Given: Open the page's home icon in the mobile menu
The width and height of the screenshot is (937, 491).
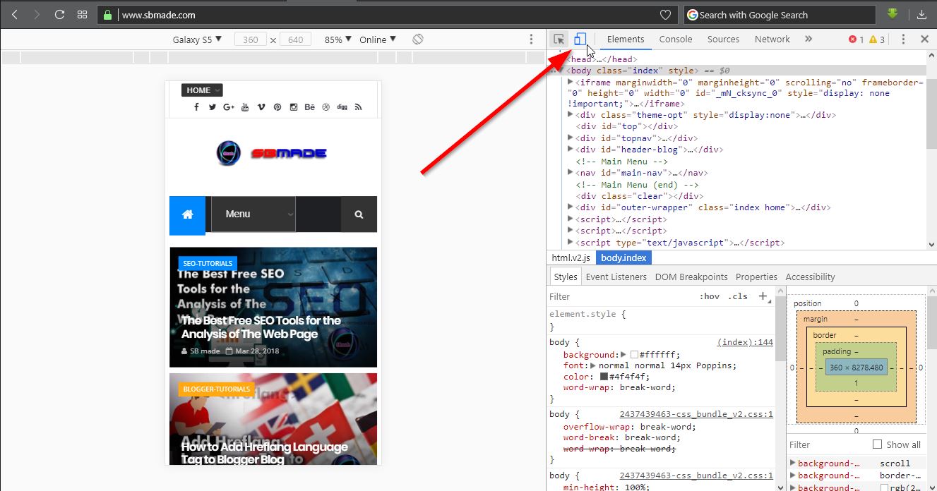Looking at the screenshot, I should pyautogui.click(x=187, y=214).
